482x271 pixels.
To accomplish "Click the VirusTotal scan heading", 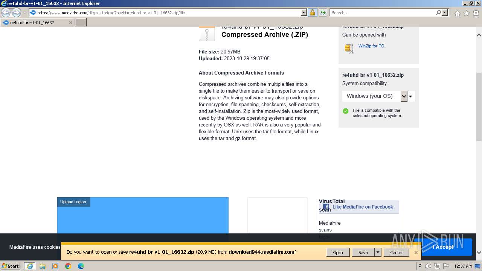I will (332, 206).
